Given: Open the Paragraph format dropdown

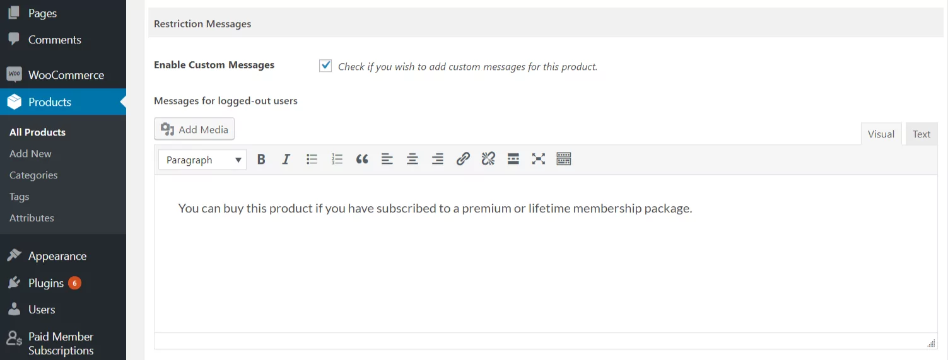Looking at the screenshot, I should (x=202, y=160).
